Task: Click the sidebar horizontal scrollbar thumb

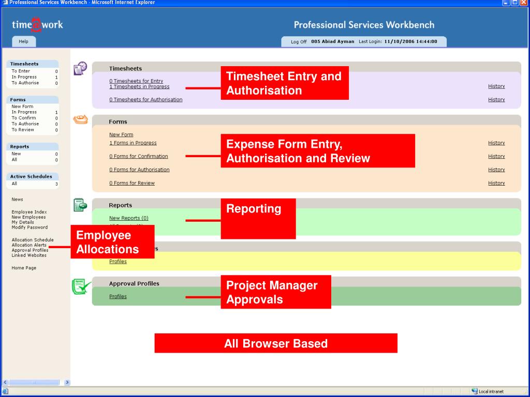Action: point(34,382)
